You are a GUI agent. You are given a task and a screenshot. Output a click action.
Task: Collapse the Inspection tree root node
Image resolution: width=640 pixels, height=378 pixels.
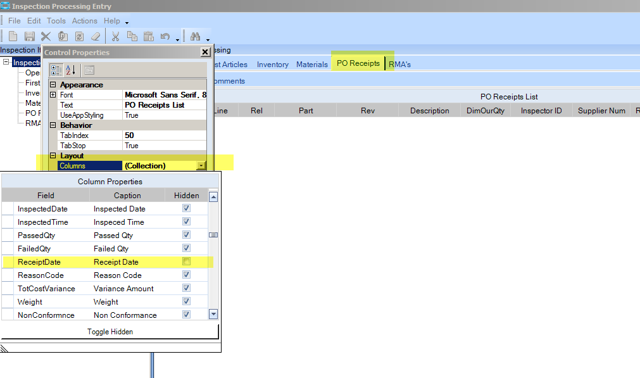[6, 62]
